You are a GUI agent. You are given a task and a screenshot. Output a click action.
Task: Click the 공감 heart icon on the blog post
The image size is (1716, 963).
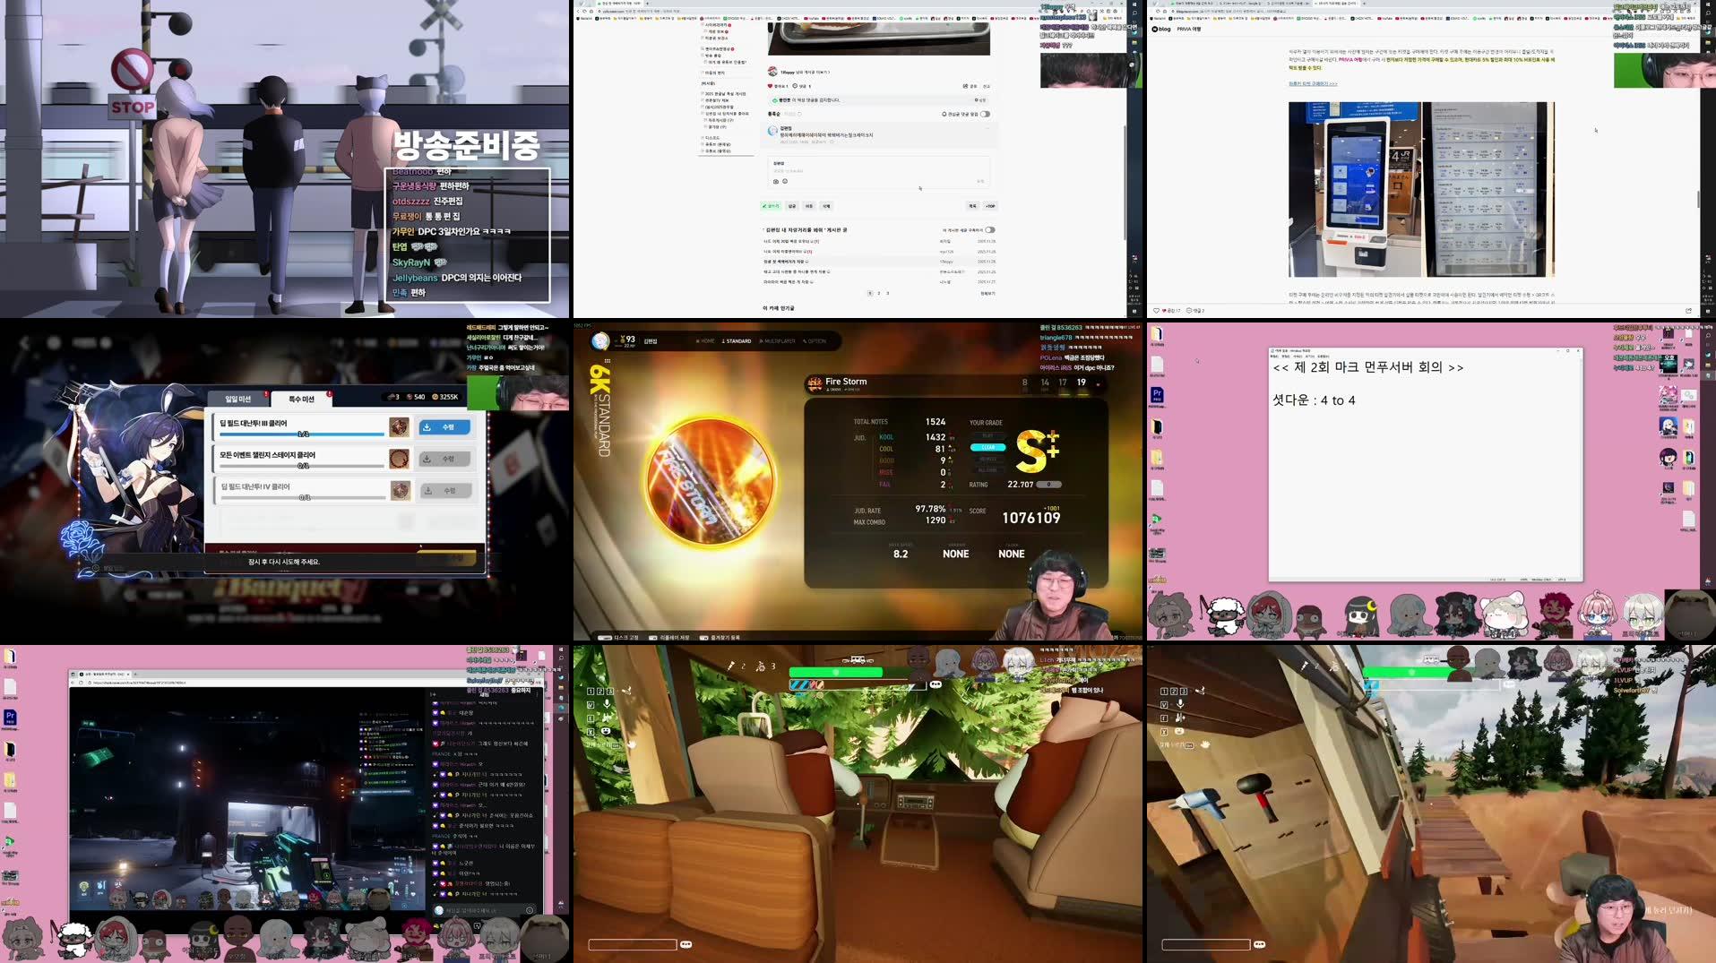tap(1157, 311)
